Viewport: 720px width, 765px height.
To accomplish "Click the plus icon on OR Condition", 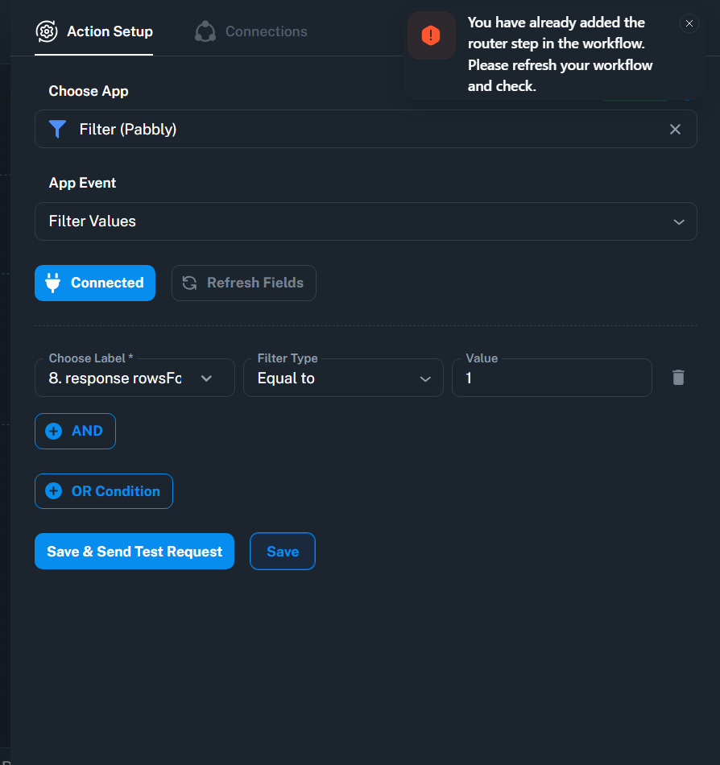I will [x=54, y=491].
